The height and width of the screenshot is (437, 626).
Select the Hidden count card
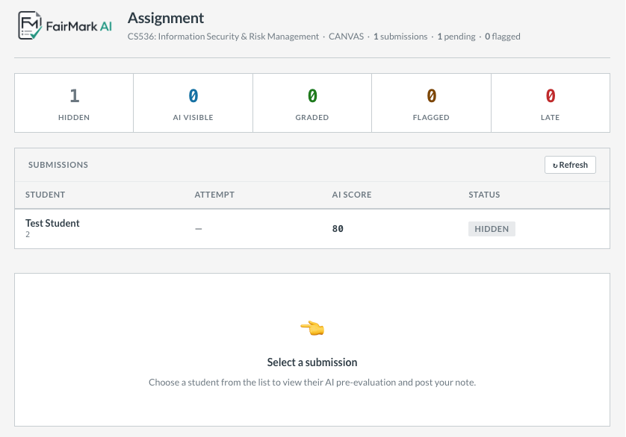74,103
